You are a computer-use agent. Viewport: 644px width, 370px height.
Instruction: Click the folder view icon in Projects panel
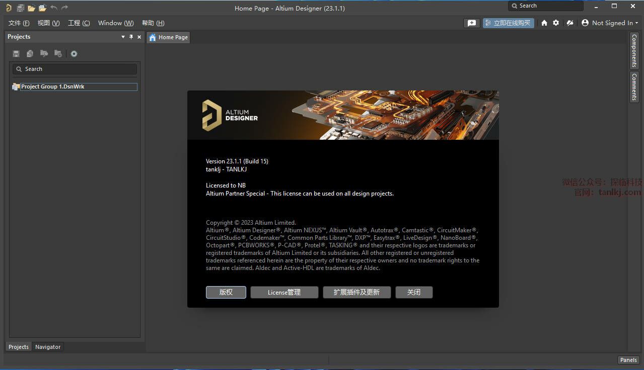pos(44,53)
